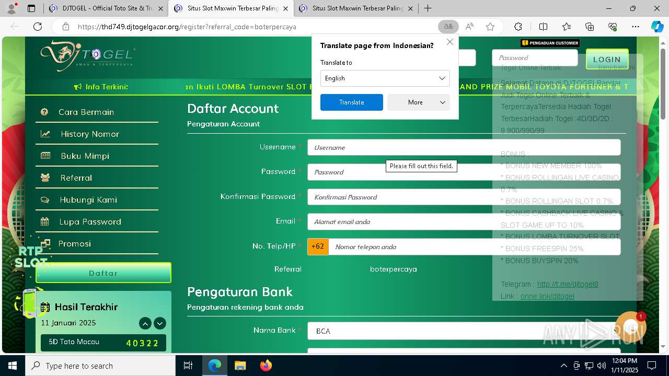Click the DJTOGEL logo

pyautogui.click(x=88, y=56)
